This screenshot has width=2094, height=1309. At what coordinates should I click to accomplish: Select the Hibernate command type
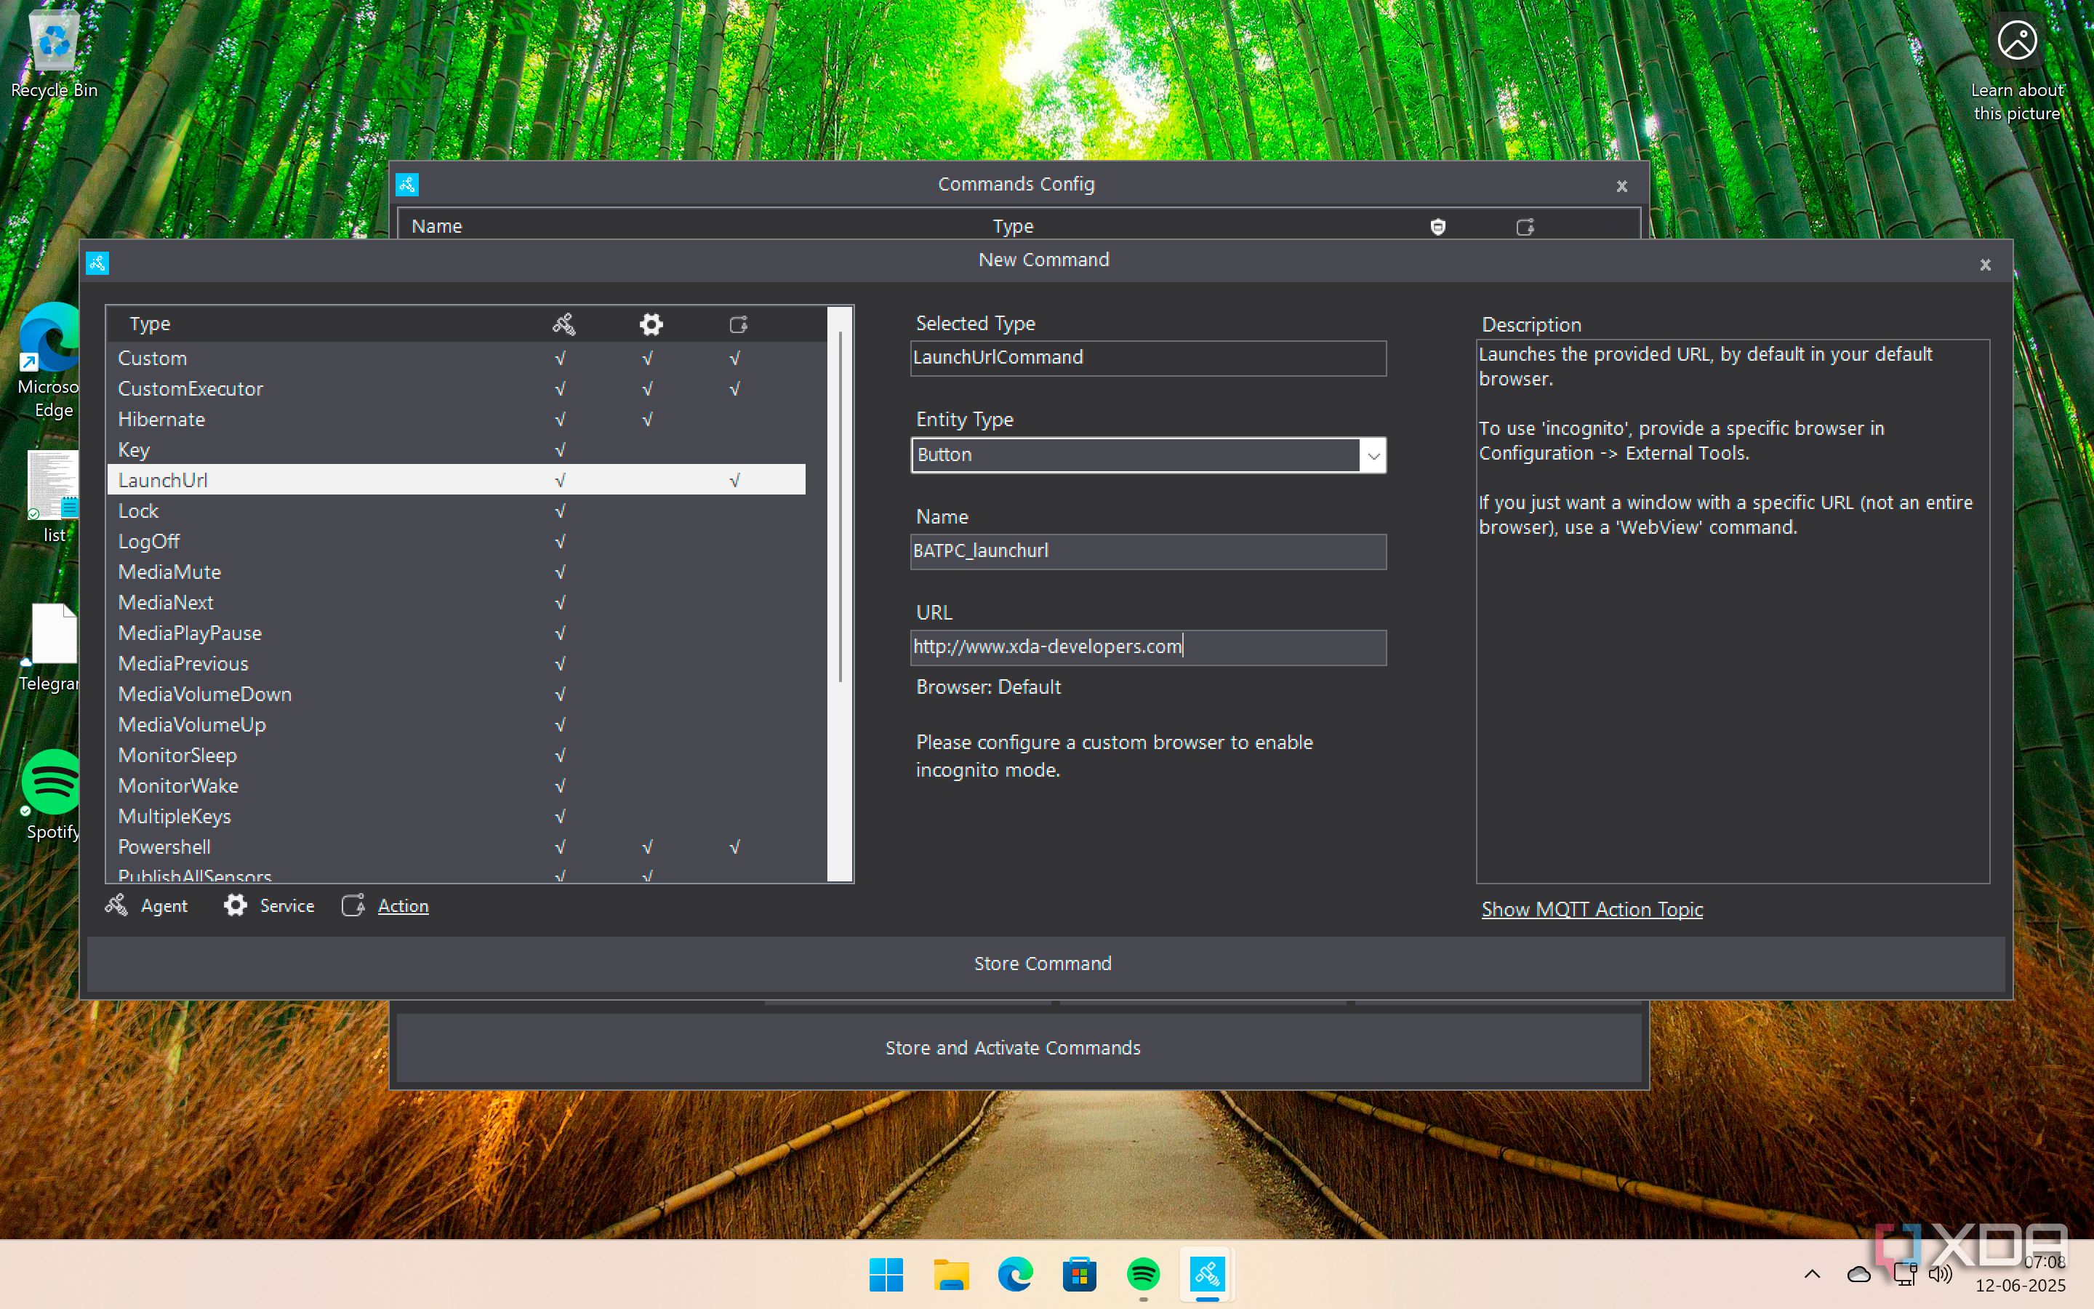tap(456, 419)
